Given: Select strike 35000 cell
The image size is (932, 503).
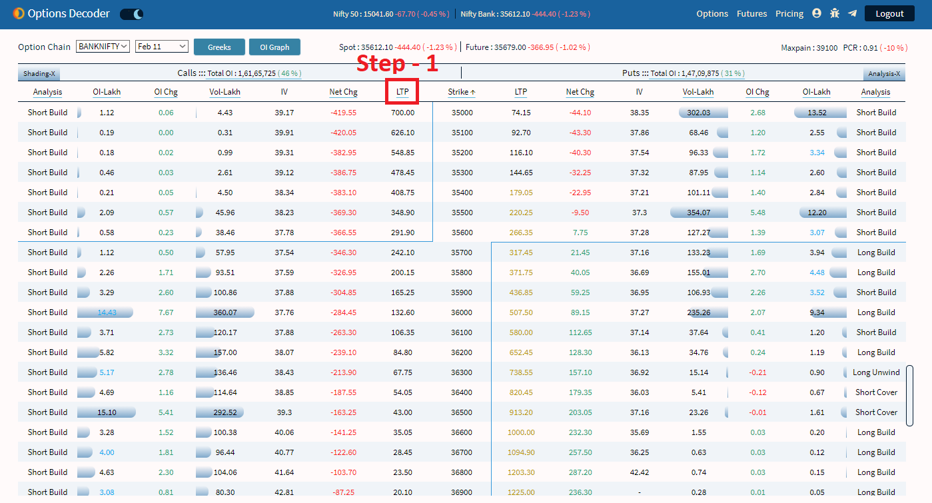Looking at the screenshot, I should 462,113.
